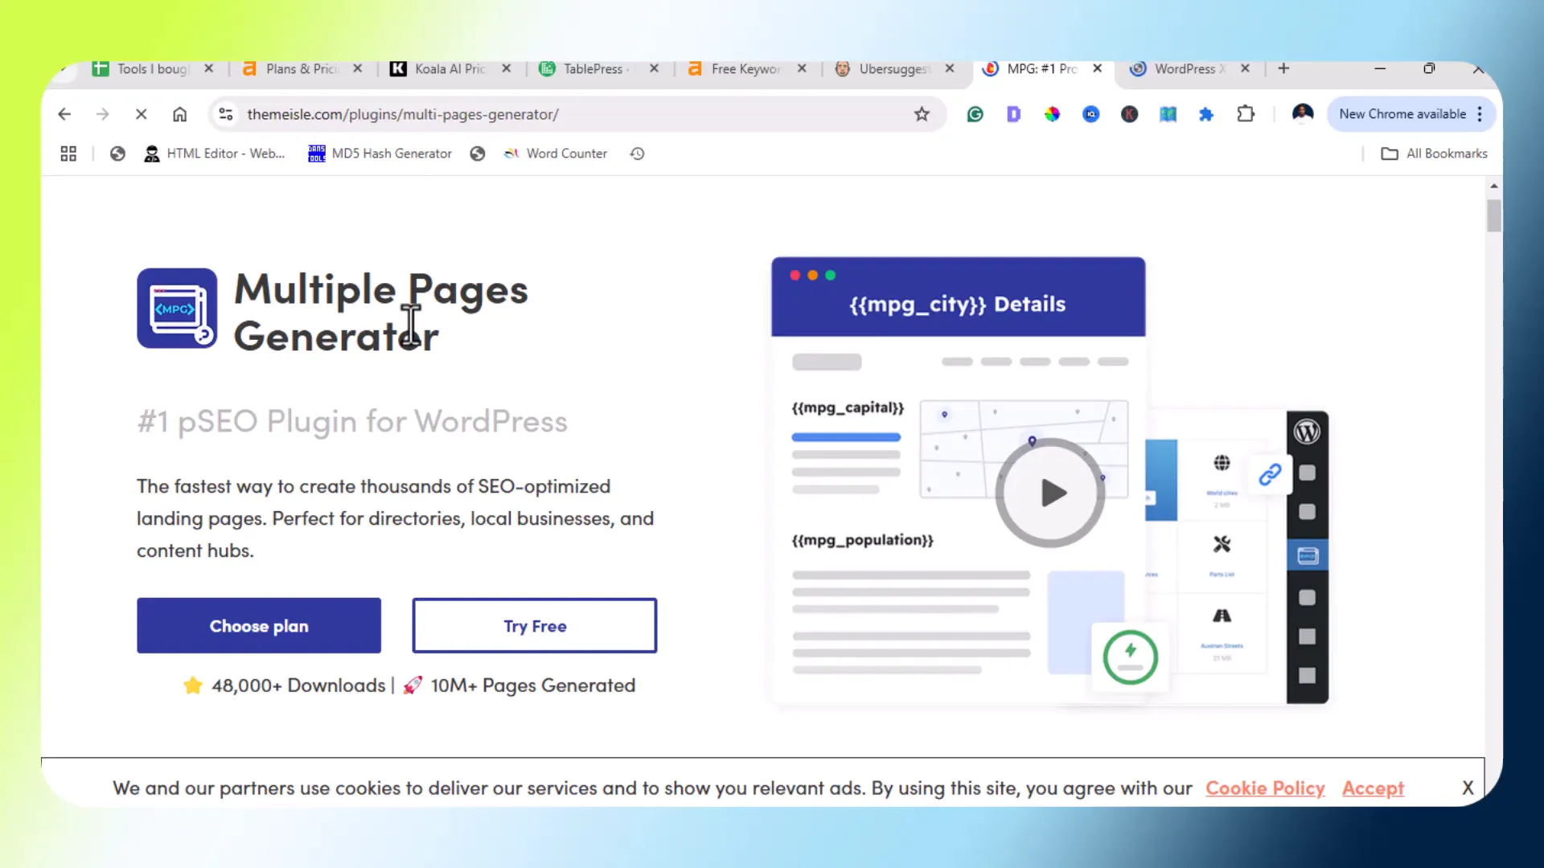Viewport: 1544px width, 868px height.
Task: Click the '#1 pSEO Plugin for WordPress' text
Action: tap(352, 421)
